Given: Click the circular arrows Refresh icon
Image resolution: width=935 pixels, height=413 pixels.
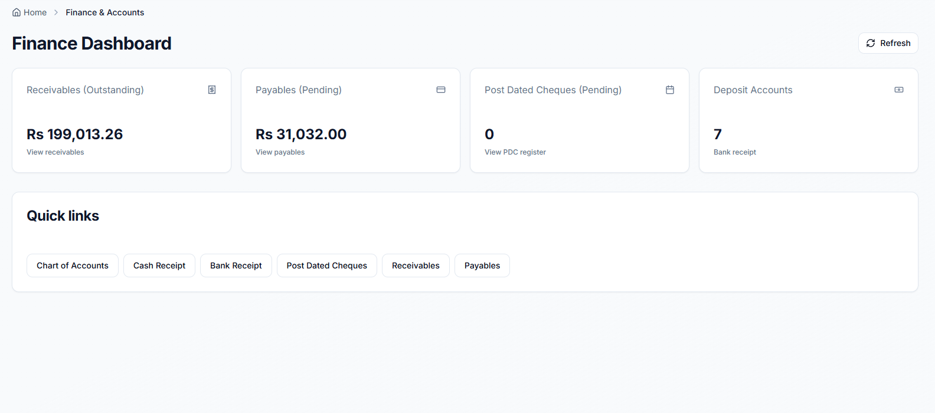Looking at the screenshot, I should 871,43.
